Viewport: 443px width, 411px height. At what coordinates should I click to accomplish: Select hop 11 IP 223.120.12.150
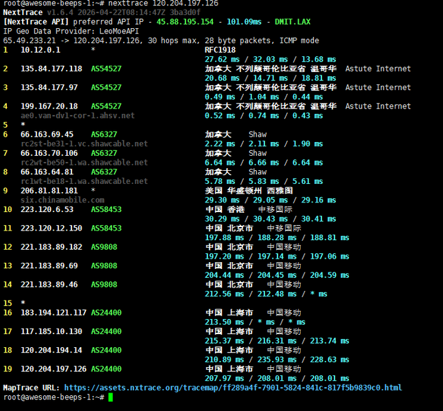(x=52, y=228)
